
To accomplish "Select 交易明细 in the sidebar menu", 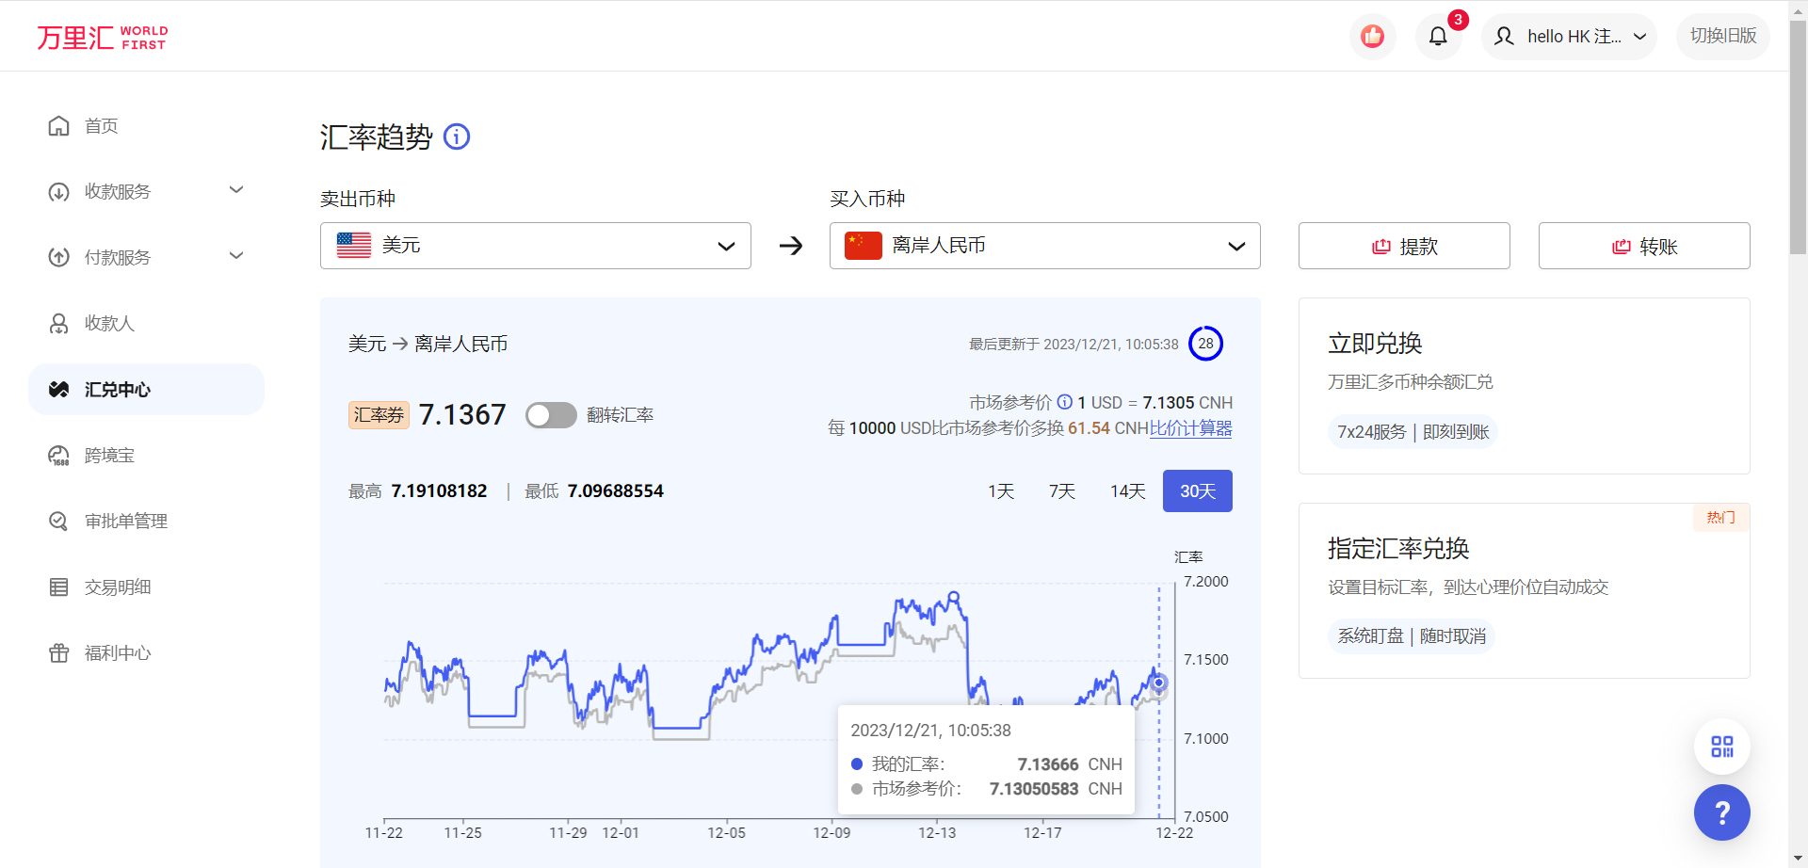I will [58, 587].
